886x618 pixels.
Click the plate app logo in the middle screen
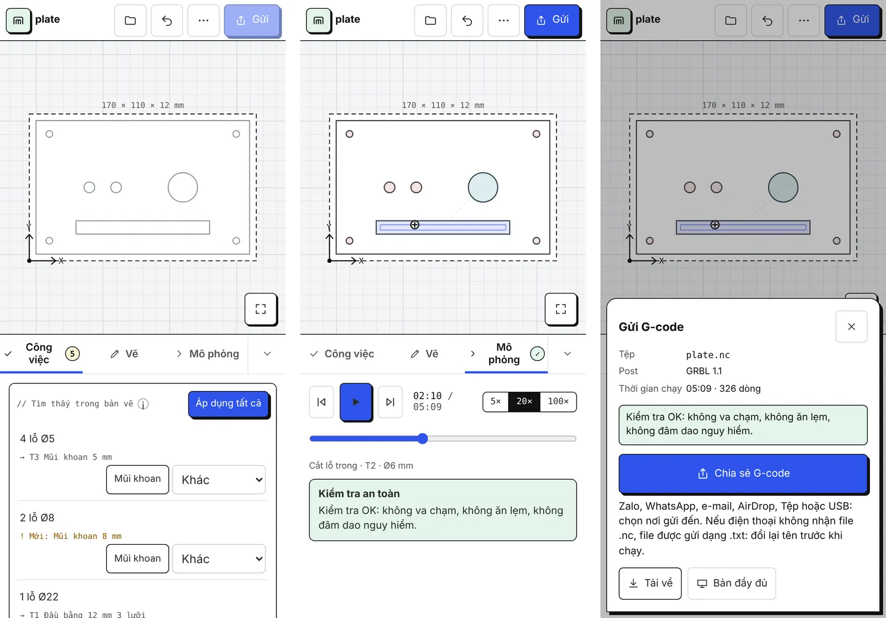tap(318, 21)
